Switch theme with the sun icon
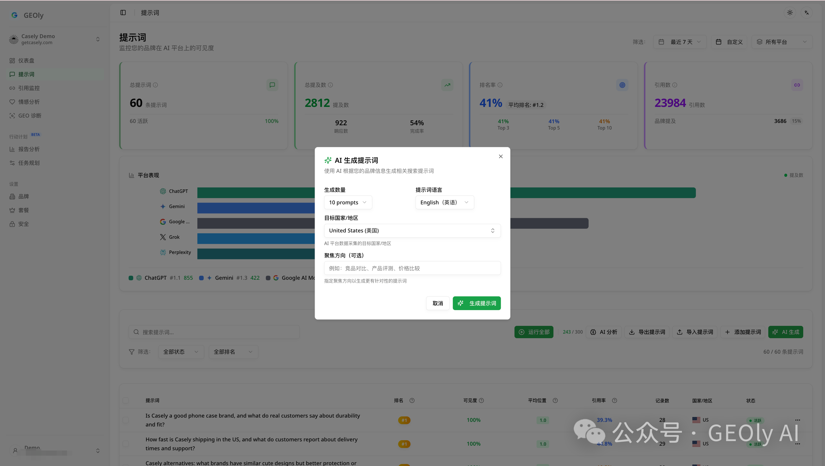 (x=790, y=13)
